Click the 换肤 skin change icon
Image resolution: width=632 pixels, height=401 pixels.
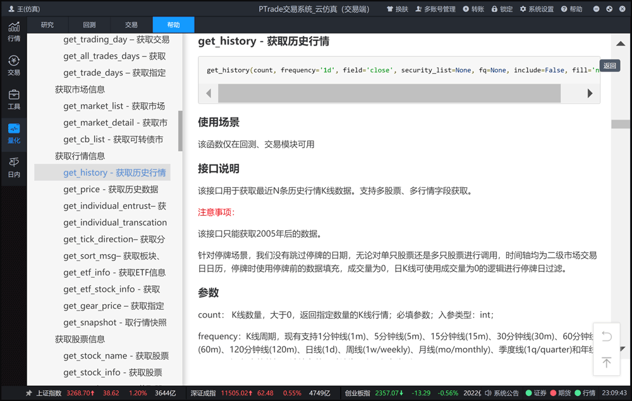pos(398,9)
